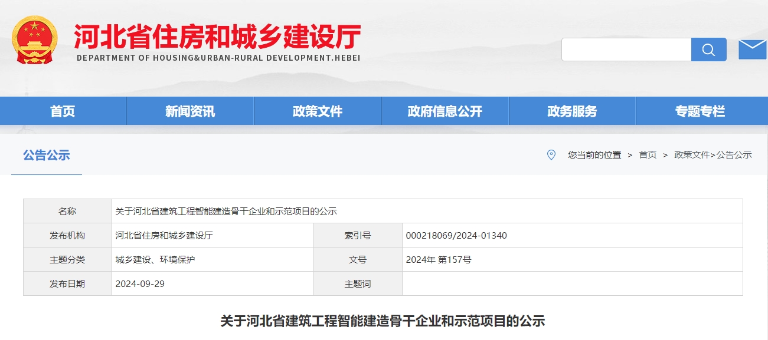Follow the 公告公示 breadcrumb link
This screenshot has height=340, width=768.
click(734, 154)
